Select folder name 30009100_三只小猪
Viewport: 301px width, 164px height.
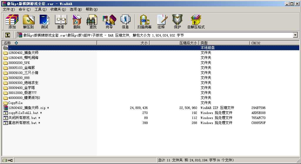23,73
